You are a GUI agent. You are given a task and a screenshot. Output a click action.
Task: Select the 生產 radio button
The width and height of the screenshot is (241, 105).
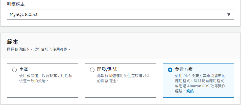pos(14,70)
